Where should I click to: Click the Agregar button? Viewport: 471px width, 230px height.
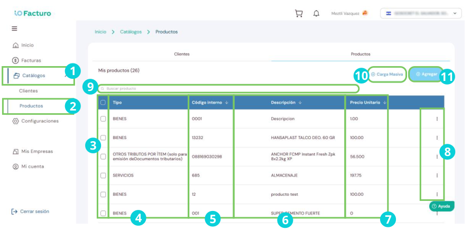point(426,74)
